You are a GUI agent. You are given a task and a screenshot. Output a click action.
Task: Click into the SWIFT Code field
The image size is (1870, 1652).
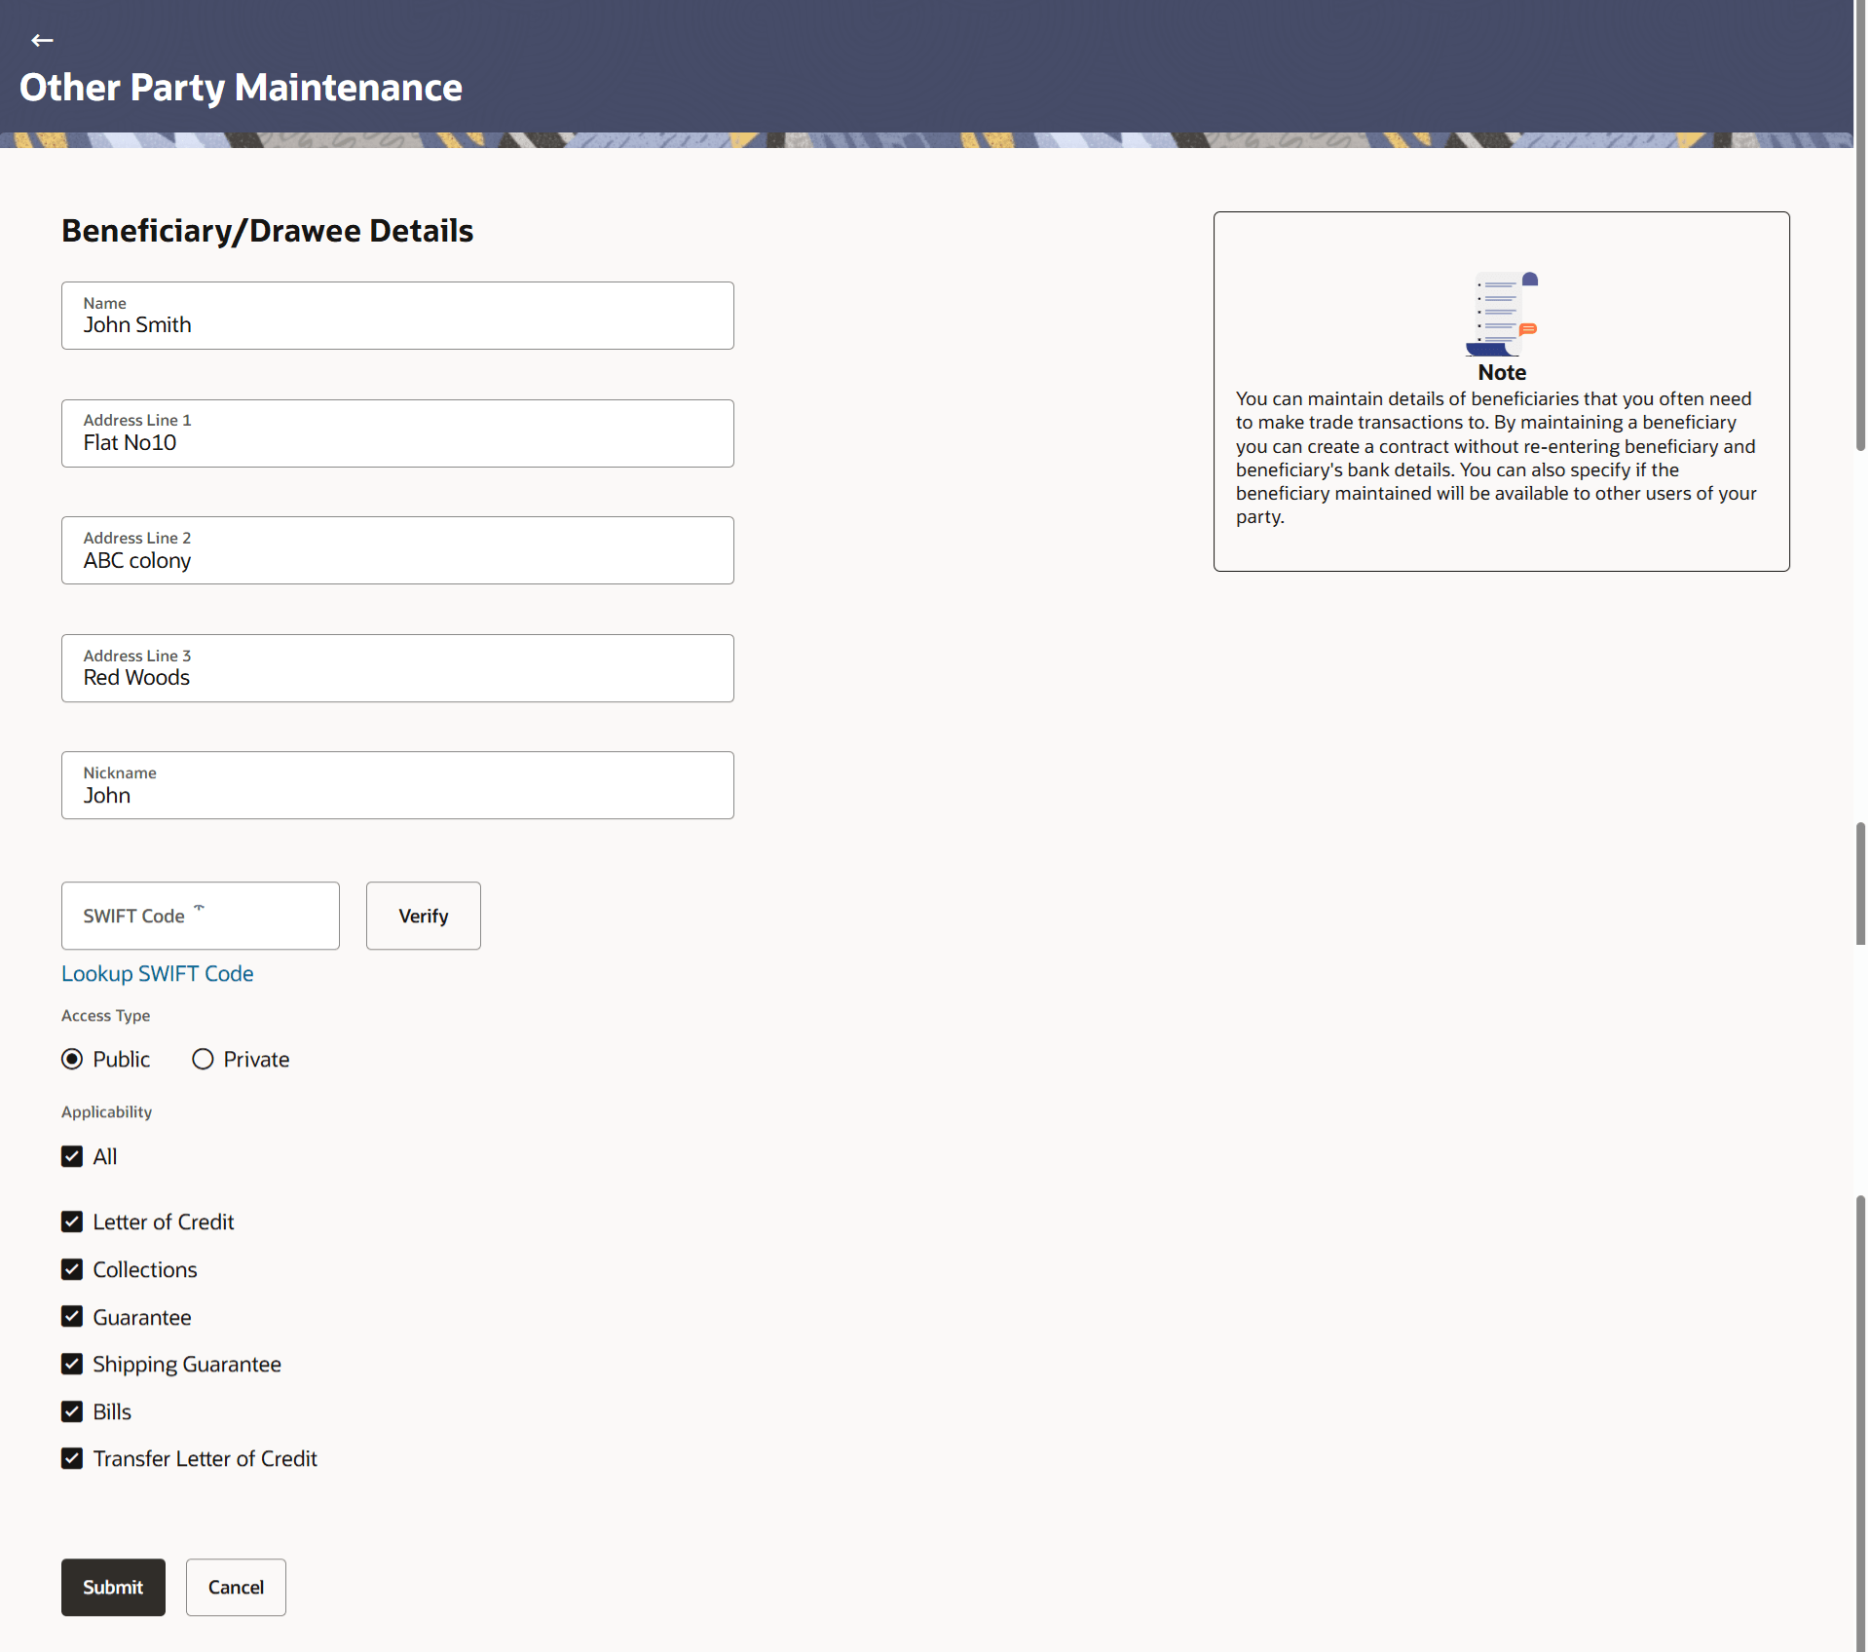pyautogui.click(x=200, y=916)
